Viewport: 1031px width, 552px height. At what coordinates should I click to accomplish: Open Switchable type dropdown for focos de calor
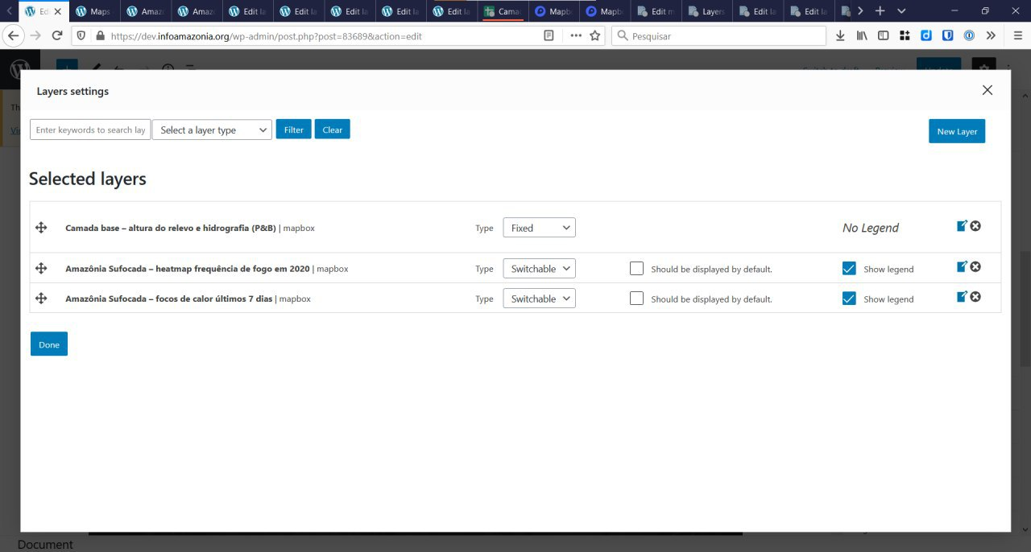click(539, 298)
